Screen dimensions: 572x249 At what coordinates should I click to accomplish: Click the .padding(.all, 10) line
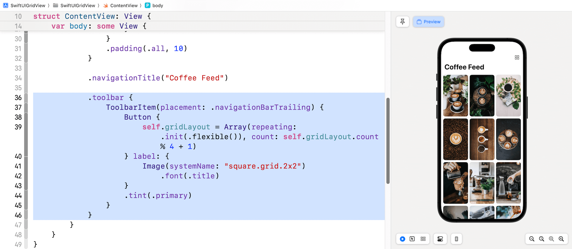pyautogui.click(x=147, y=48)
